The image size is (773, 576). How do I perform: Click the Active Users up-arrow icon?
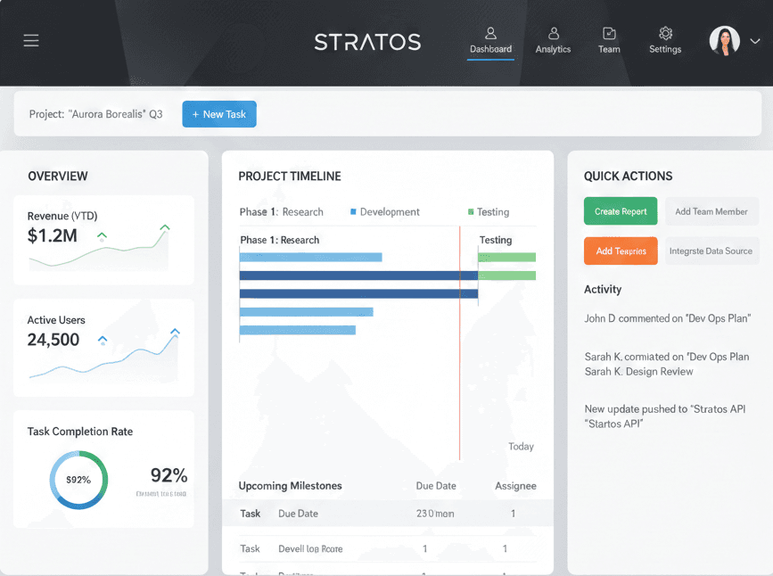[103, 340]
